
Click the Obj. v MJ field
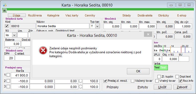coord(170,59)
